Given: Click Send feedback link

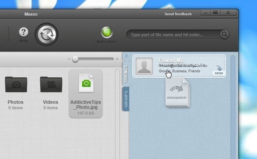Looking at the screenshot, I should click(x=178, y=14).
